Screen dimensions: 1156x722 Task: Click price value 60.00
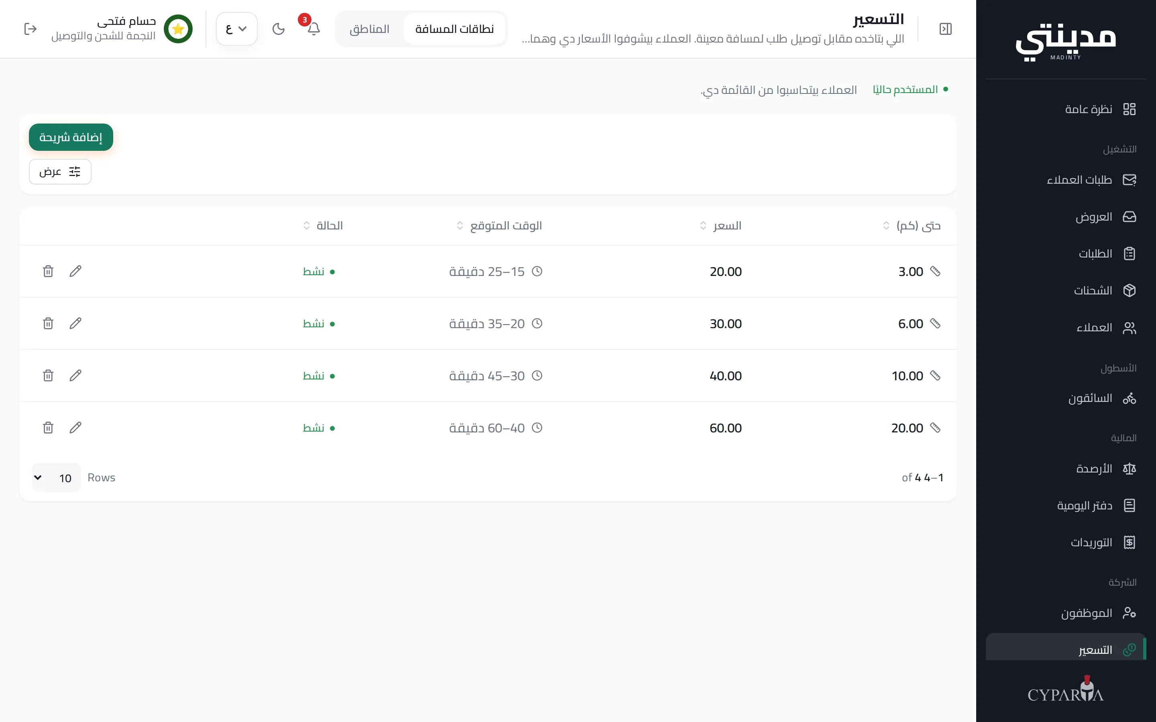point(725,428)
